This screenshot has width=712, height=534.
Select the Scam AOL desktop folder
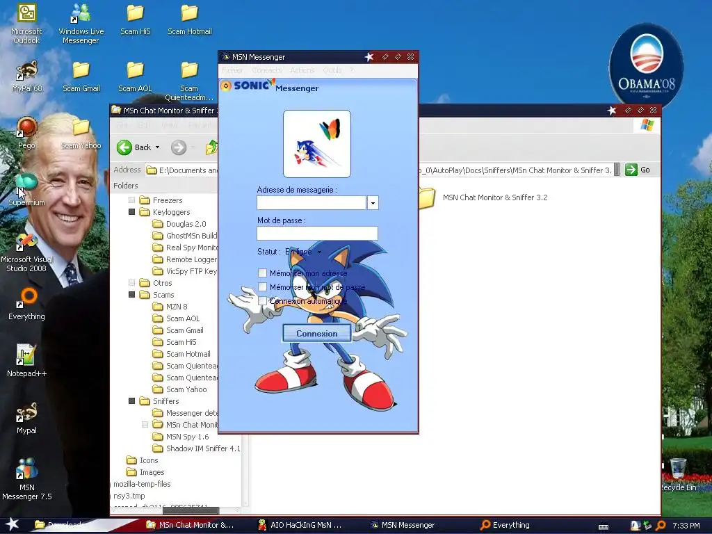click(136, 76)
